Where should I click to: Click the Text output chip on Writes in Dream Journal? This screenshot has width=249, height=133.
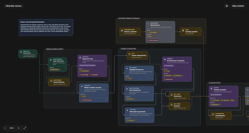point(84,96)
